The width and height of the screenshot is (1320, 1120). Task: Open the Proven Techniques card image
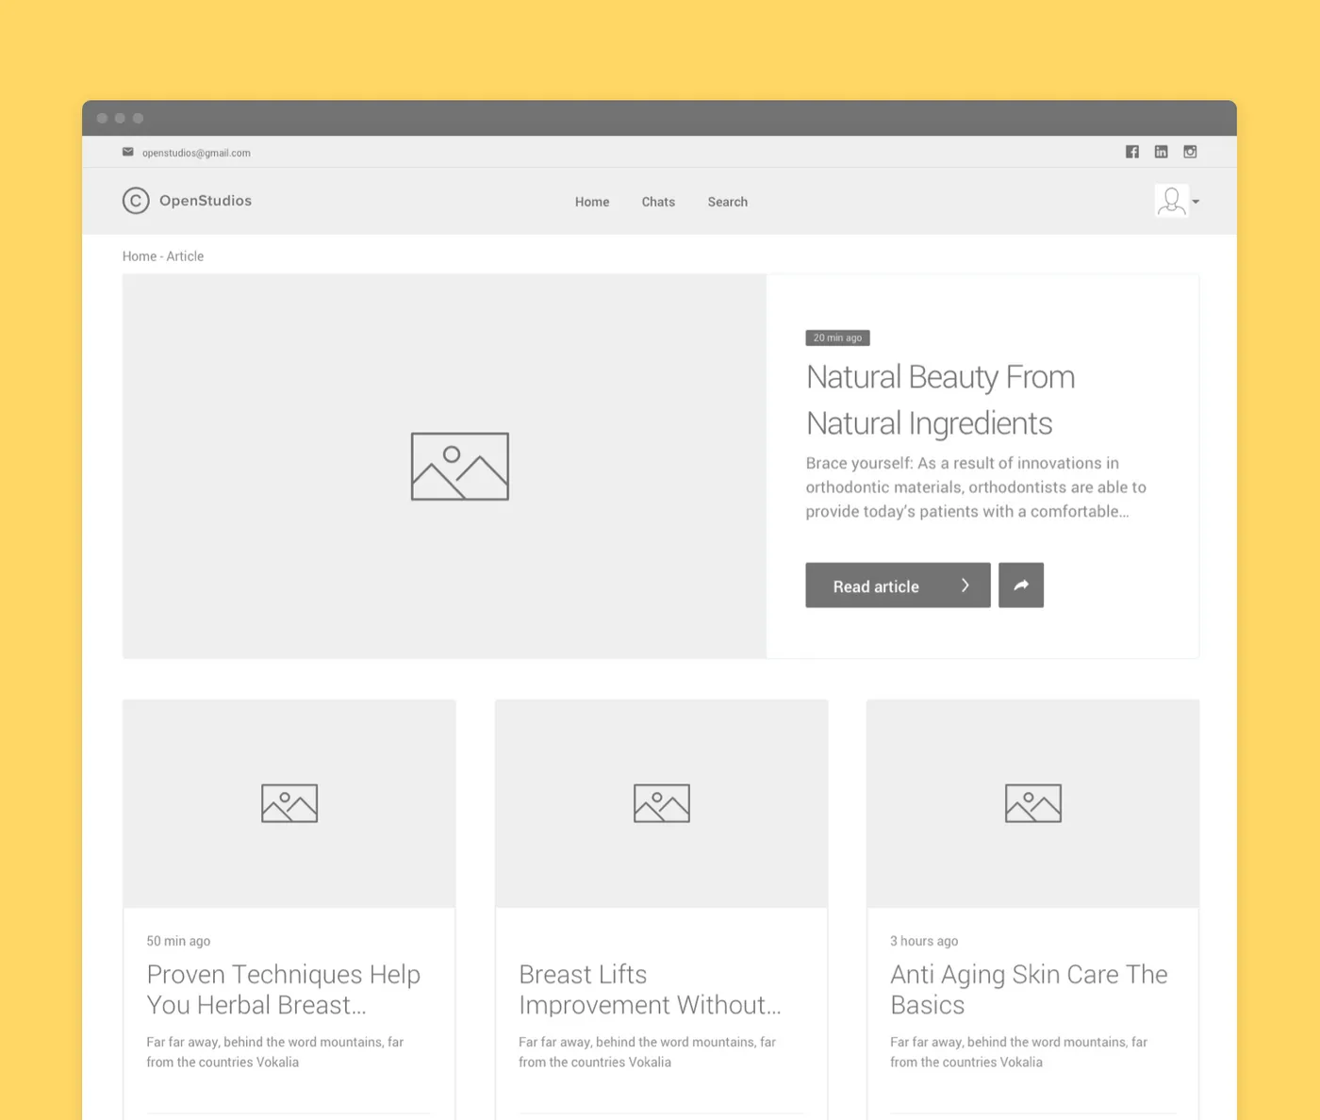point(289,803)
